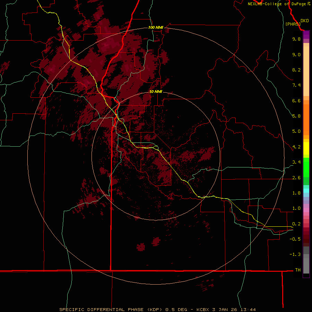Screen dimensions: 312x312
Task: Click the 3.4 value on the scale
Action: [x=296, y=162]
